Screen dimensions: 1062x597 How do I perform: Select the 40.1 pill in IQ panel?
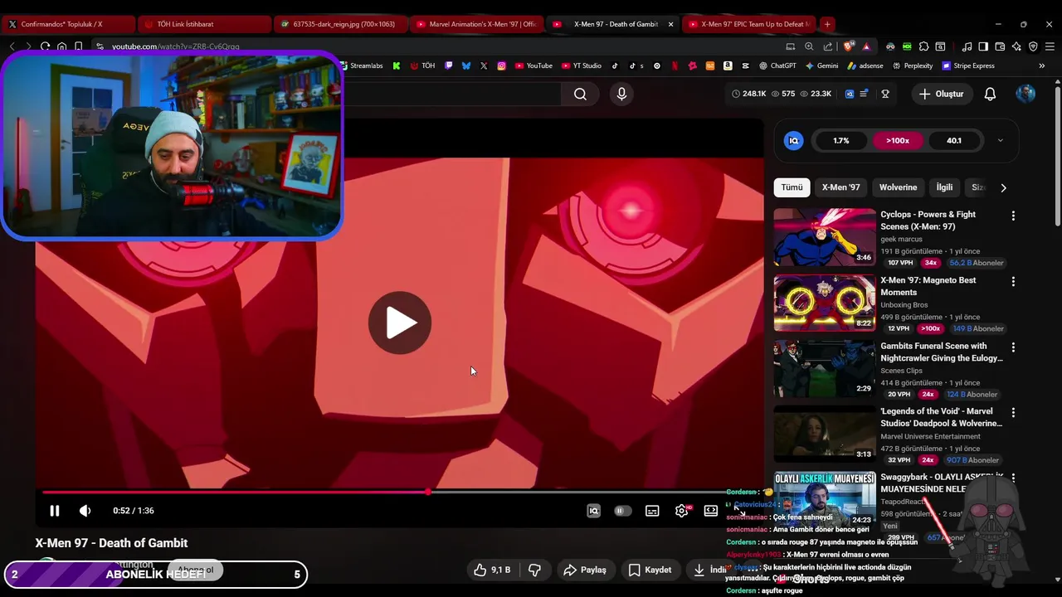pos(954,140)
